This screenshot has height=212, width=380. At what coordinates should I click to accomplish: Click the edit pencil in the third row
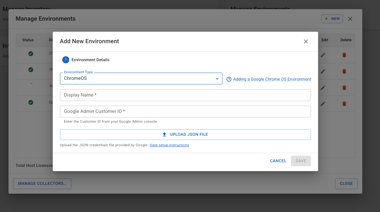323,88
